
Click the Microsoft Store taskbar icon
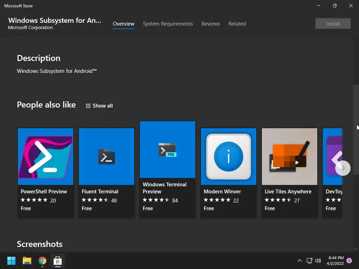coord(58,261)
